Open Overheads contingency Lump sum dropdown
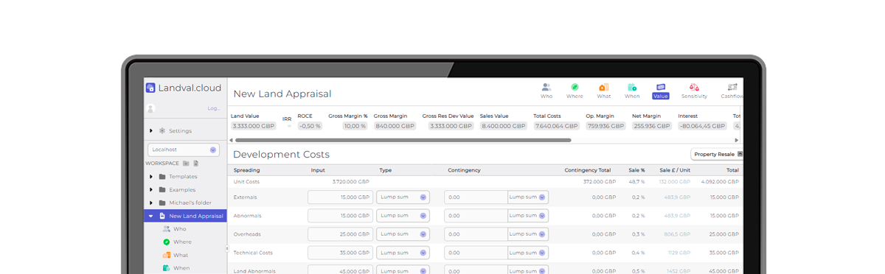 point(528,234)
